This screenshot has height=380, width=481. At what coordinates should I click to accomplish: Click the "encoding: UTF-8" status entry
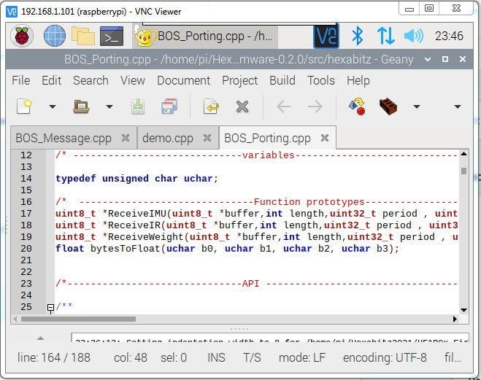(385, 357)
